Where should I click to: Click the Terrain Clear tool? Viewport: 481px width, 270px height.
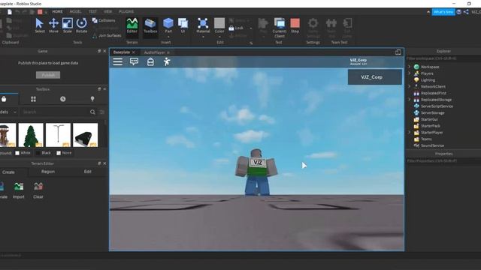(38, 190)
